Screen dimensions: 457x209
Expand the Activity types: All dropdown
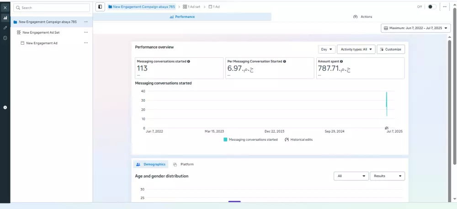tap(356, 49)
